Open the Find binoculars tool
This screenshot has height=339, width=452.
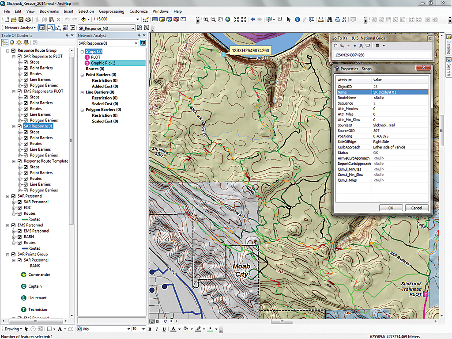pos(329,19)
